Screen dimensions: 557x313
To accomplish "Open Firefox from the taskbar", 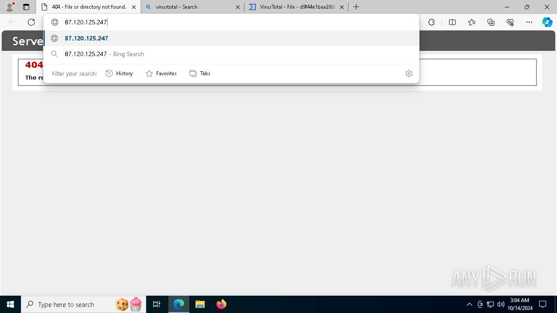I will (221, 304).
